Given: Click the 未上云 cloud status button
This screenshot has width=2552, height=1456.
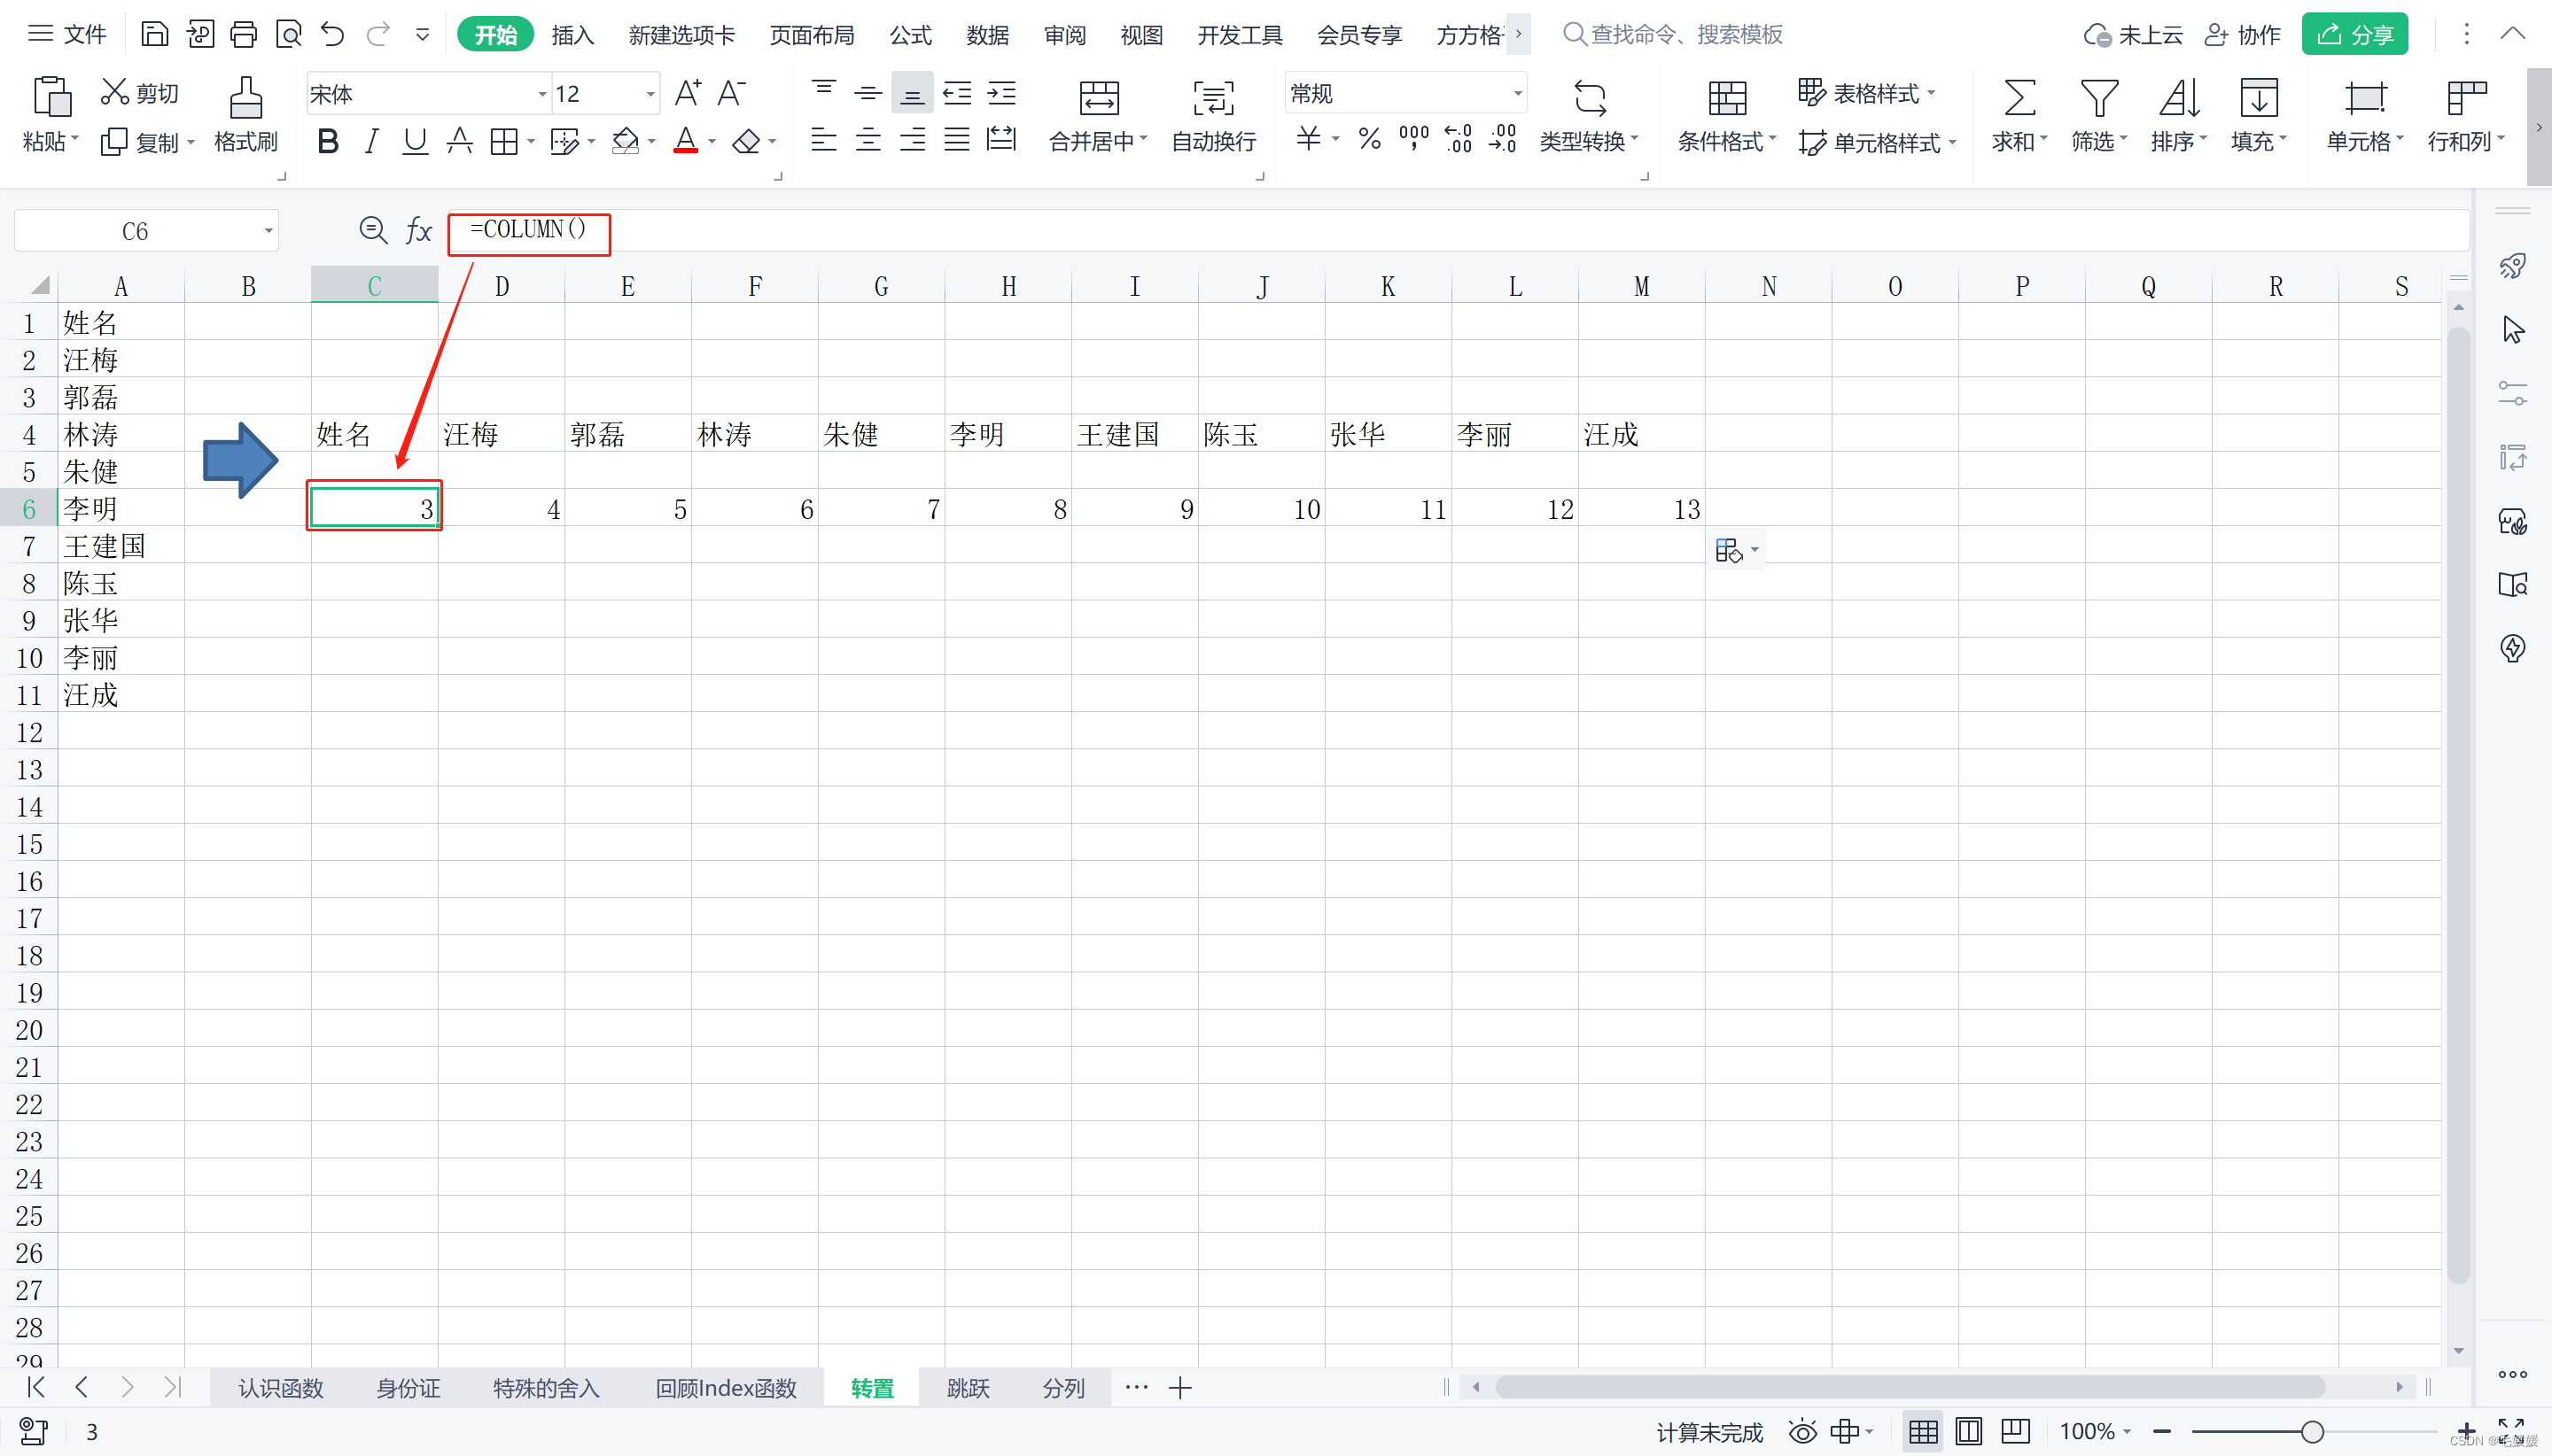Looking at the screenshot, I should click(2134, 35).
